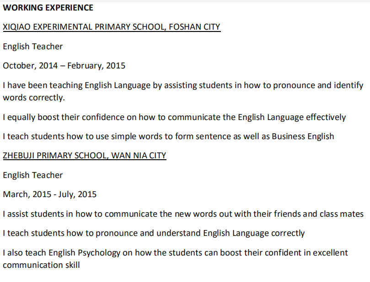Click the February, 2015 end date
This screenshot has height=282, width=370.
97,66
